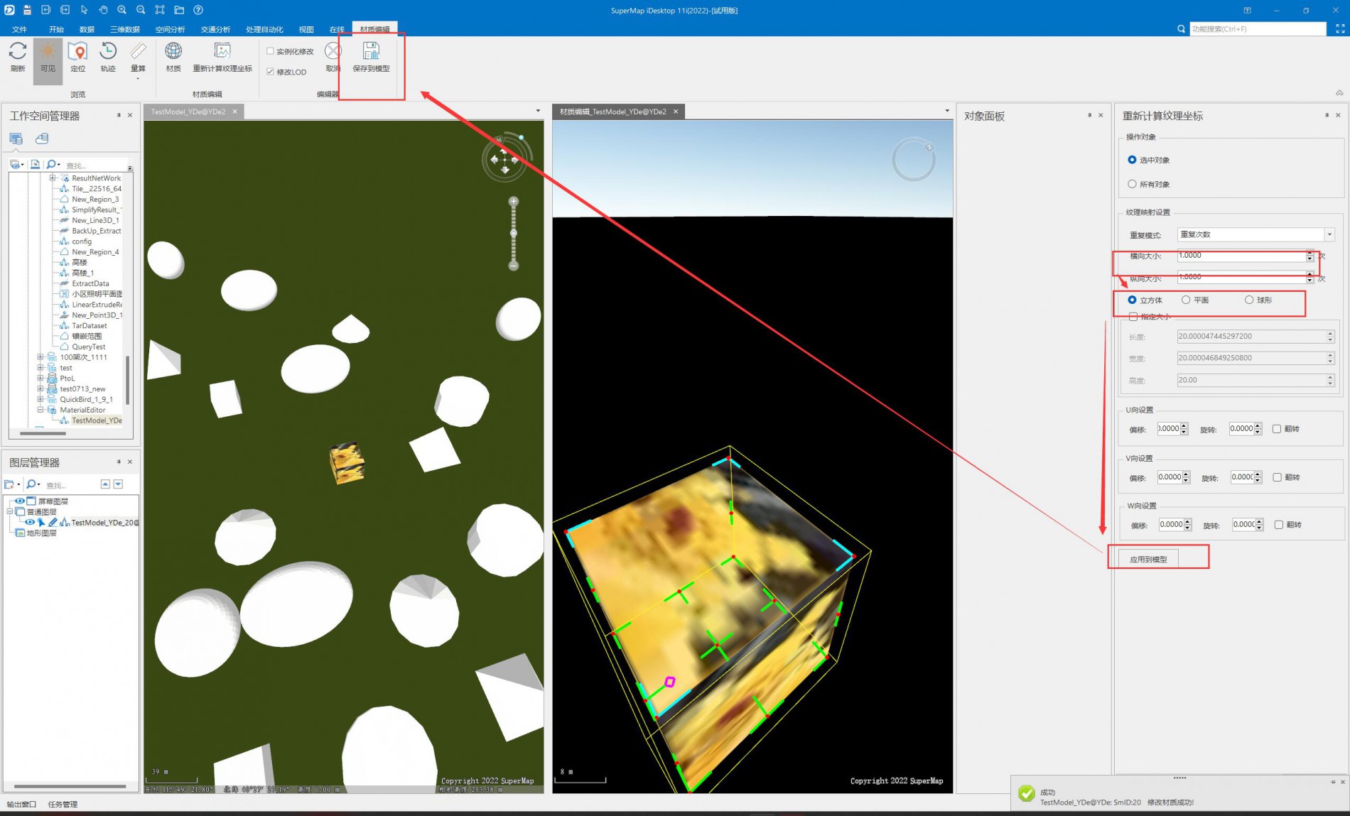
Task: Switch to the 三维数据 ribbon tab
Action: pyautogui.click(x=125, y=29)
